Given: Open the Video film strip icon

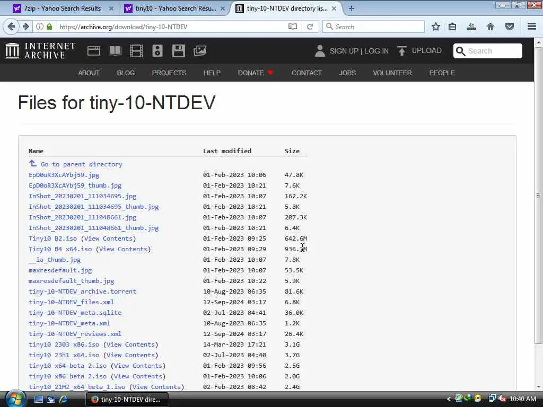Looking at the screenshot, I should 136,51.
